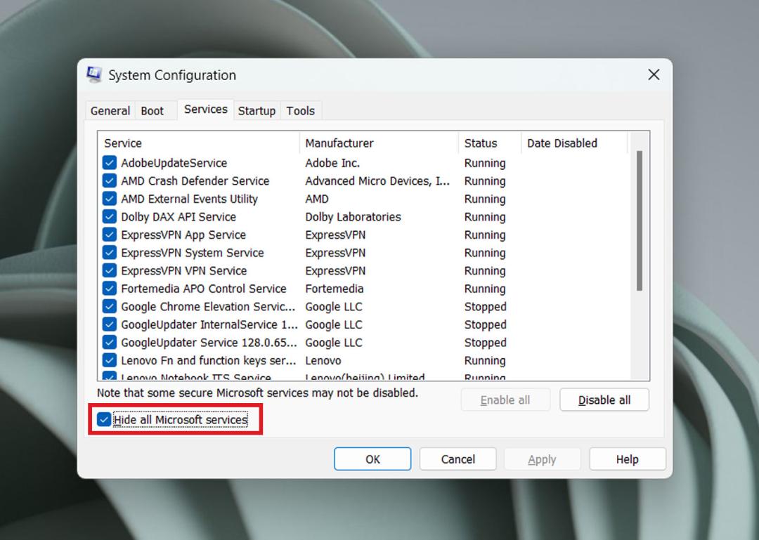Select the AdobeUpdateService row name

click(x=174, y=163)
